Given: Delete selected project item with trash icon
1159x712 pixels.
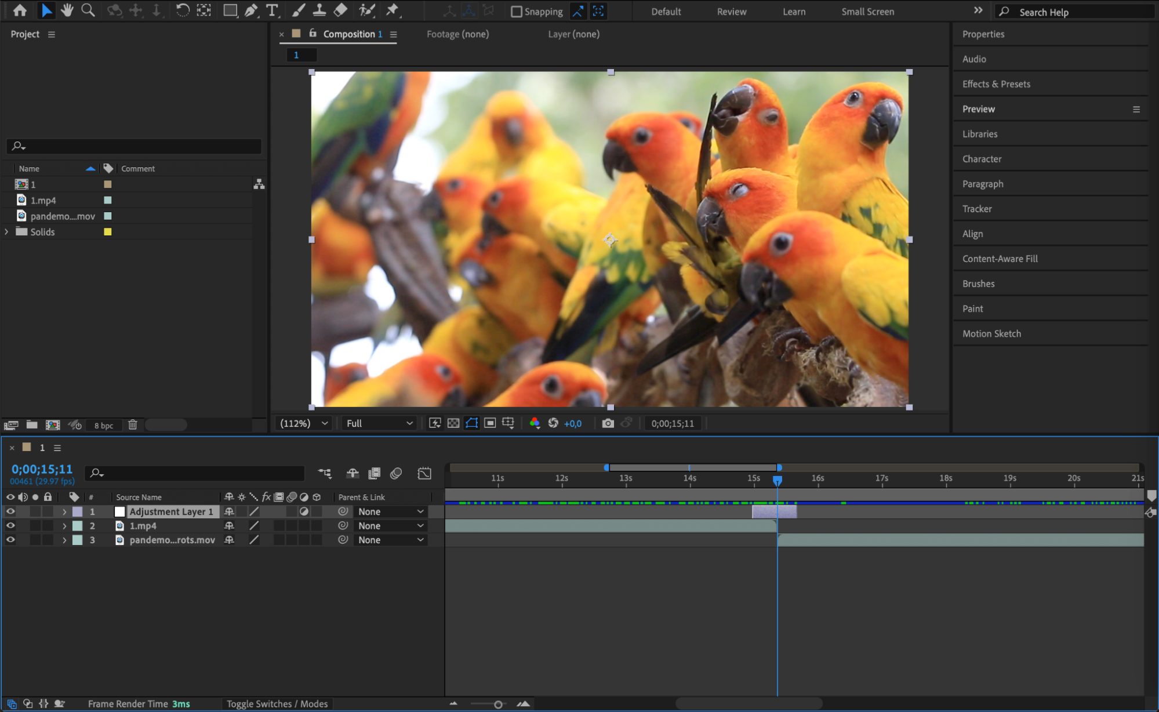Looking at the screenshot, I should click(x=132, y=425).
